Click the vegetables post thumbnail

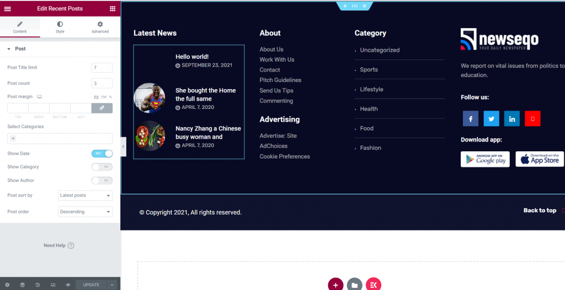pyautogui.click(x=150, y=136)
